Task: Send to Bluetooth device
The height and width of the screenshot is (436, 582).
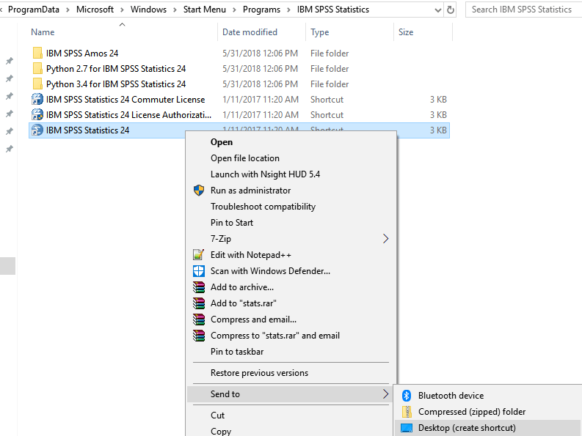Action: click(451, 396)
